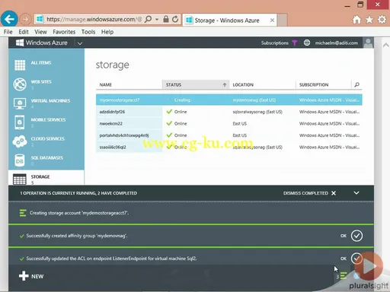Open the storage account beginning with ssao
Viewport: 390px width, 292px height.
113,148
